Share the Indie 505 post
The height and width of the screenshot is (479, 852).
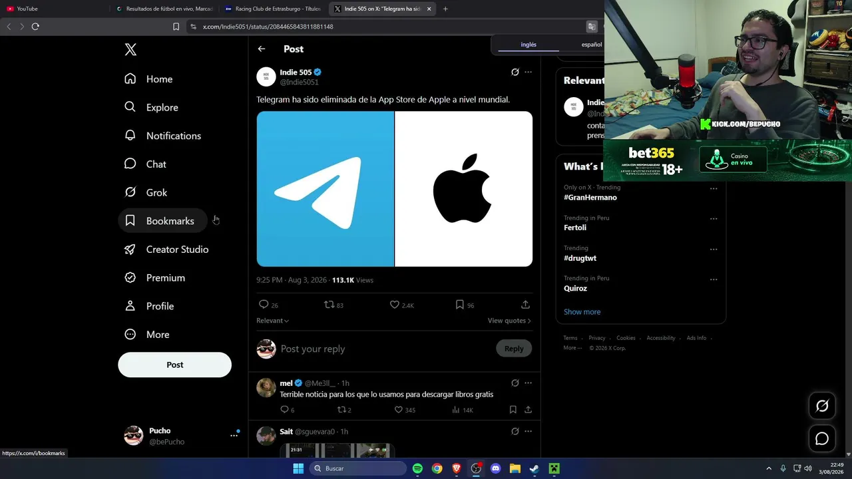[525, 305]
